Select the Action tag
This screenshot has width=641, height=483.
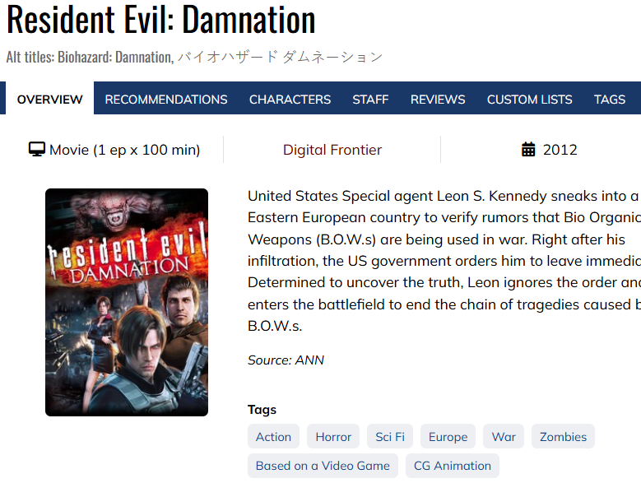click(x=273, y=436)
